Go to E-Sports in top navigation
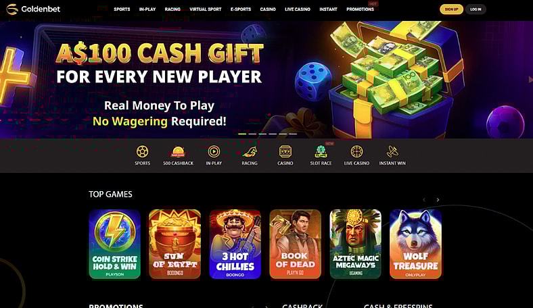The image size is (533, 308). tap(241, 9)
